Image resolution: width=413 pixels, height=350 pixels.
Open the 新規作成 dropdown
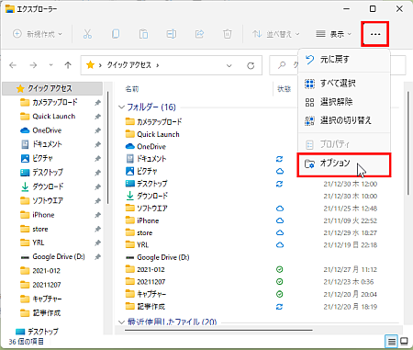[38, 34]
